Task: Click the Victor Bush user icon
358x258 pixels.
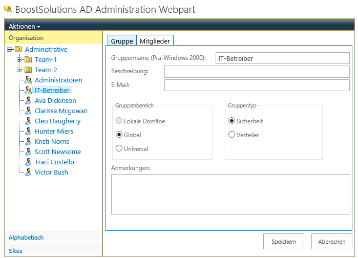Action: tap(28, 172)
